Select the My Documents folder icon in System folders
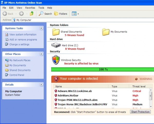154x124 pixels. tap(106, 32)
